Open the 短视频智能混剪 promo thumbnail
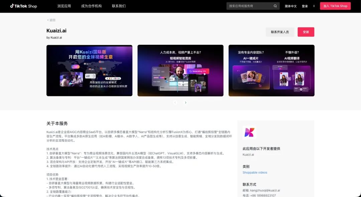Image resolution: width=361 pixels, height=197 pixels. 180,71
